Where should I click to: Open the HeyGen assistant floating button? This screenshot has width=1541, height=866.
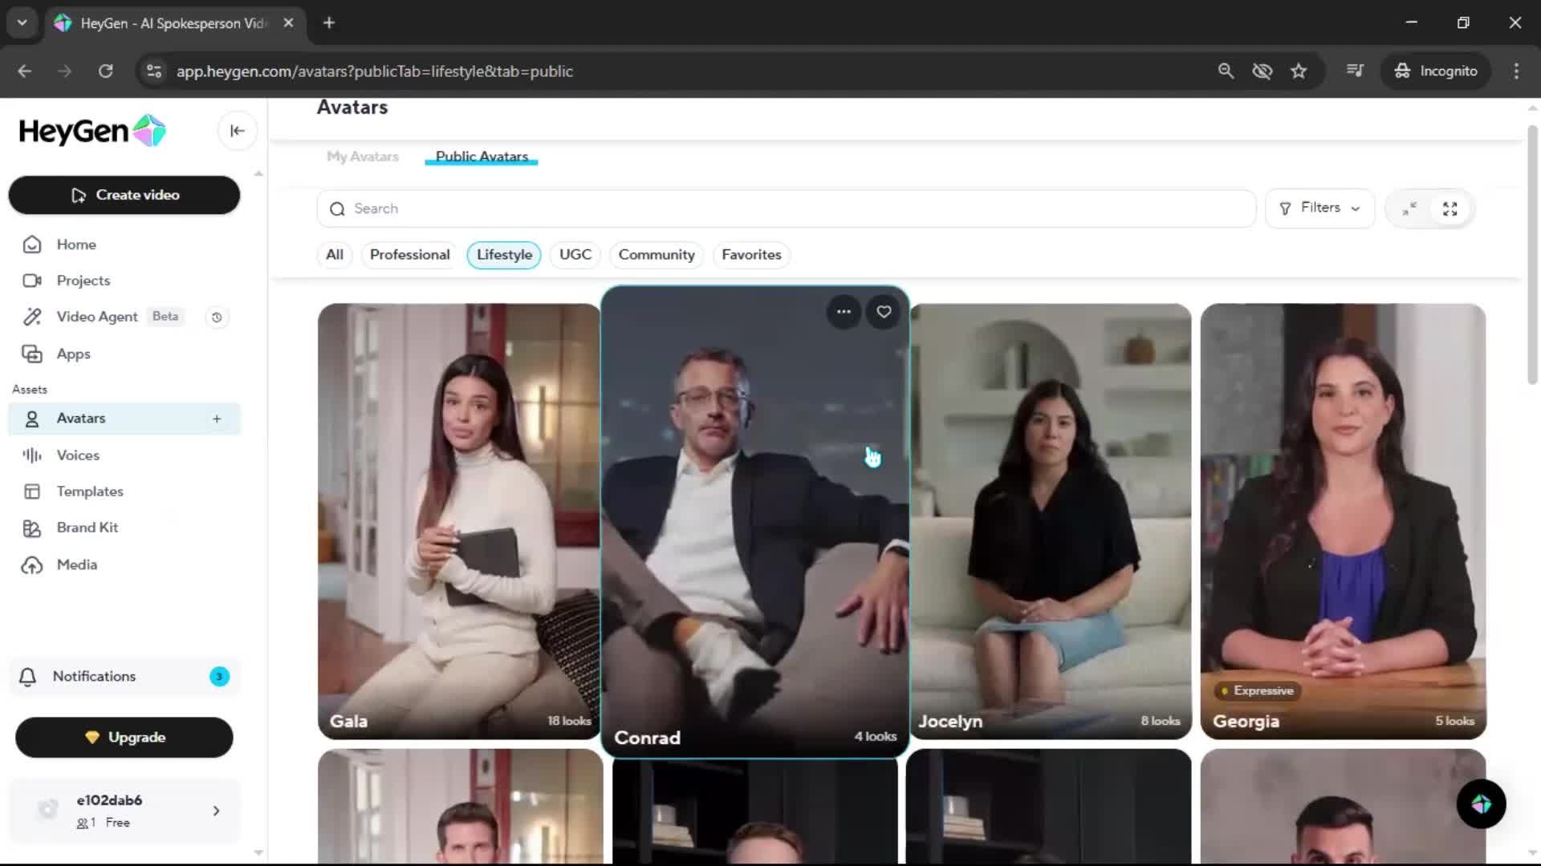click(x=1481, y=804)
